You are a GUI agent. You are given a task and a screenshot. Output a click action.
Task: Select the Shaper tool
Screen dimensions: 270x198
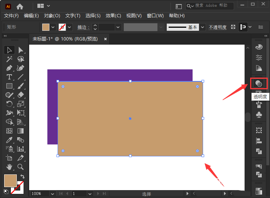(9, 95)
